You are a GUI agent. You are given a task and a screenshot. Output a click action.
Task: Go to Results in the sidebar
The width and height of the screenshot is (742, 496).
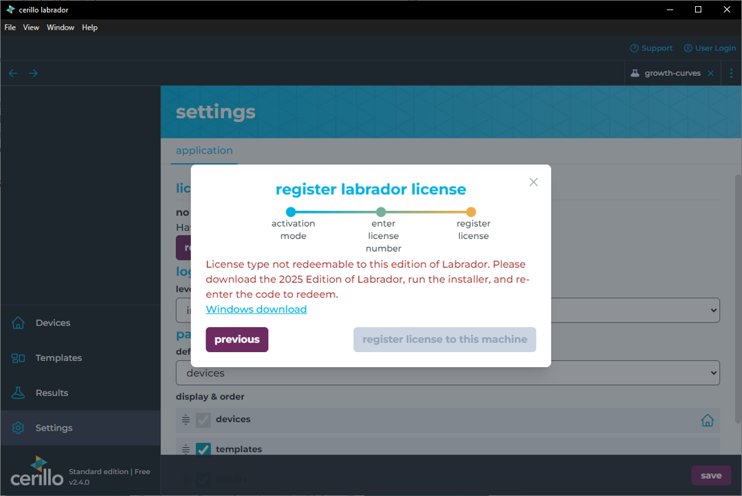click(81, 393)
